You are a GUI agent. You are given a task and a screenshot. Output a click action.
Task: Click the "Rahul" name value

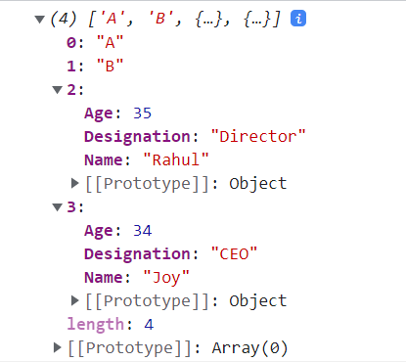pyautogui.click(x=176, y=159)
